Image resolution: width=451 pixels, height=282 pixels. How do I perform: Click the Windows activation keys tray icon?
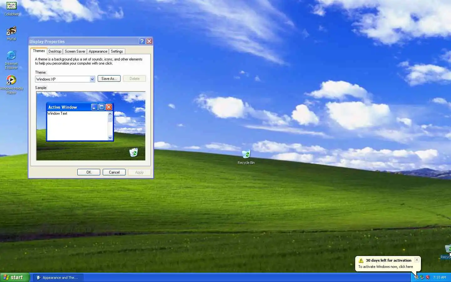416,277
